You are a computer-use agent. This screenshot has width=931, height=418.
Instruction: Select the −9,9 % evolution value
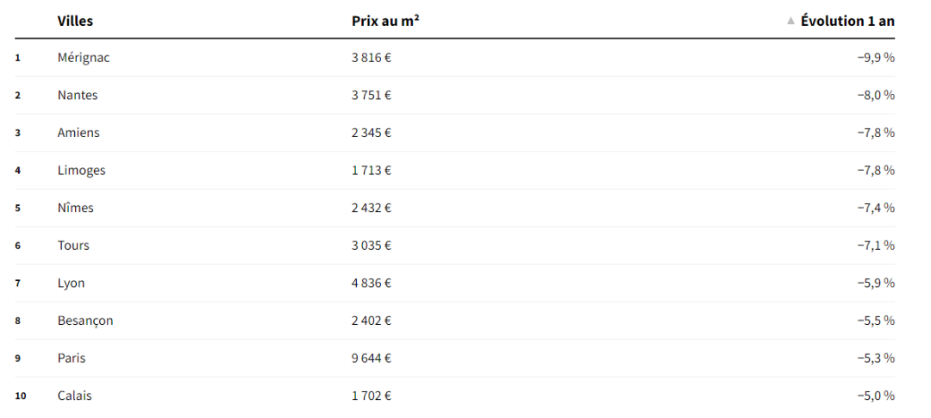pyautogui.click(x=876, y=58)
